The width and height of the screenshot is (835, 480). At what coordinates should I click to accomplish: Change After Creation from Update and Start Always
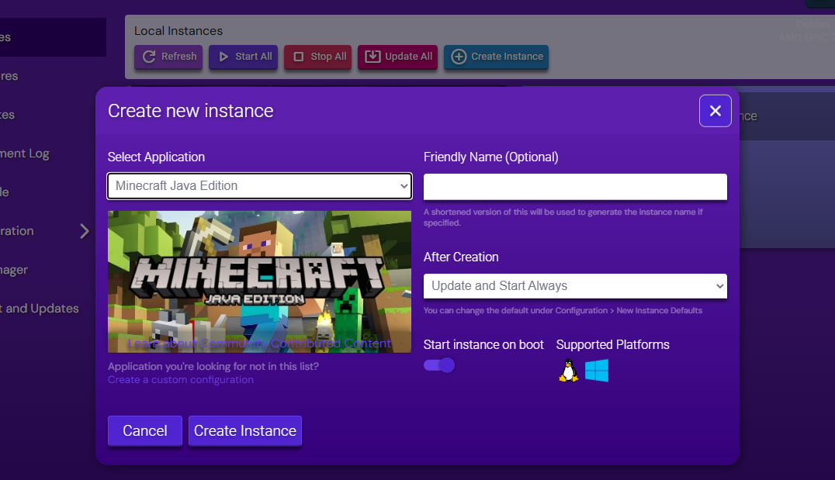574,285
